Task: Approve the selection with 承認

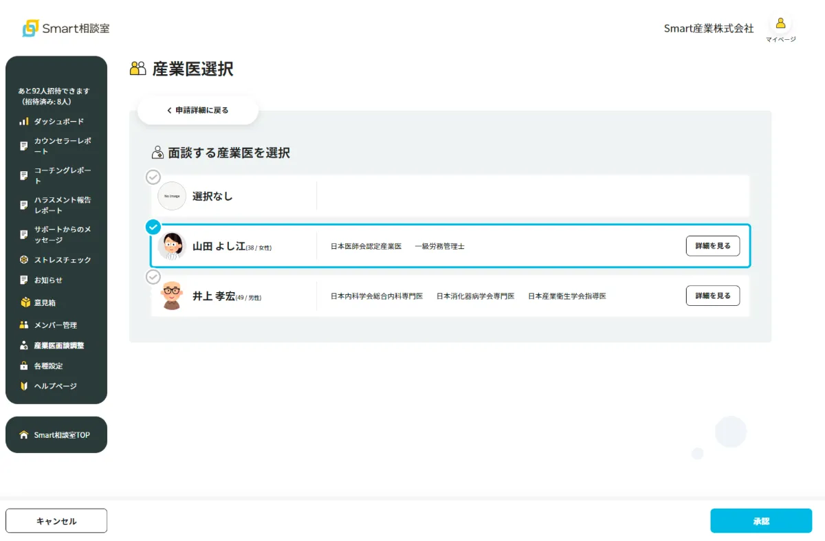Action: pyautogui.click(x=760, y=520)
